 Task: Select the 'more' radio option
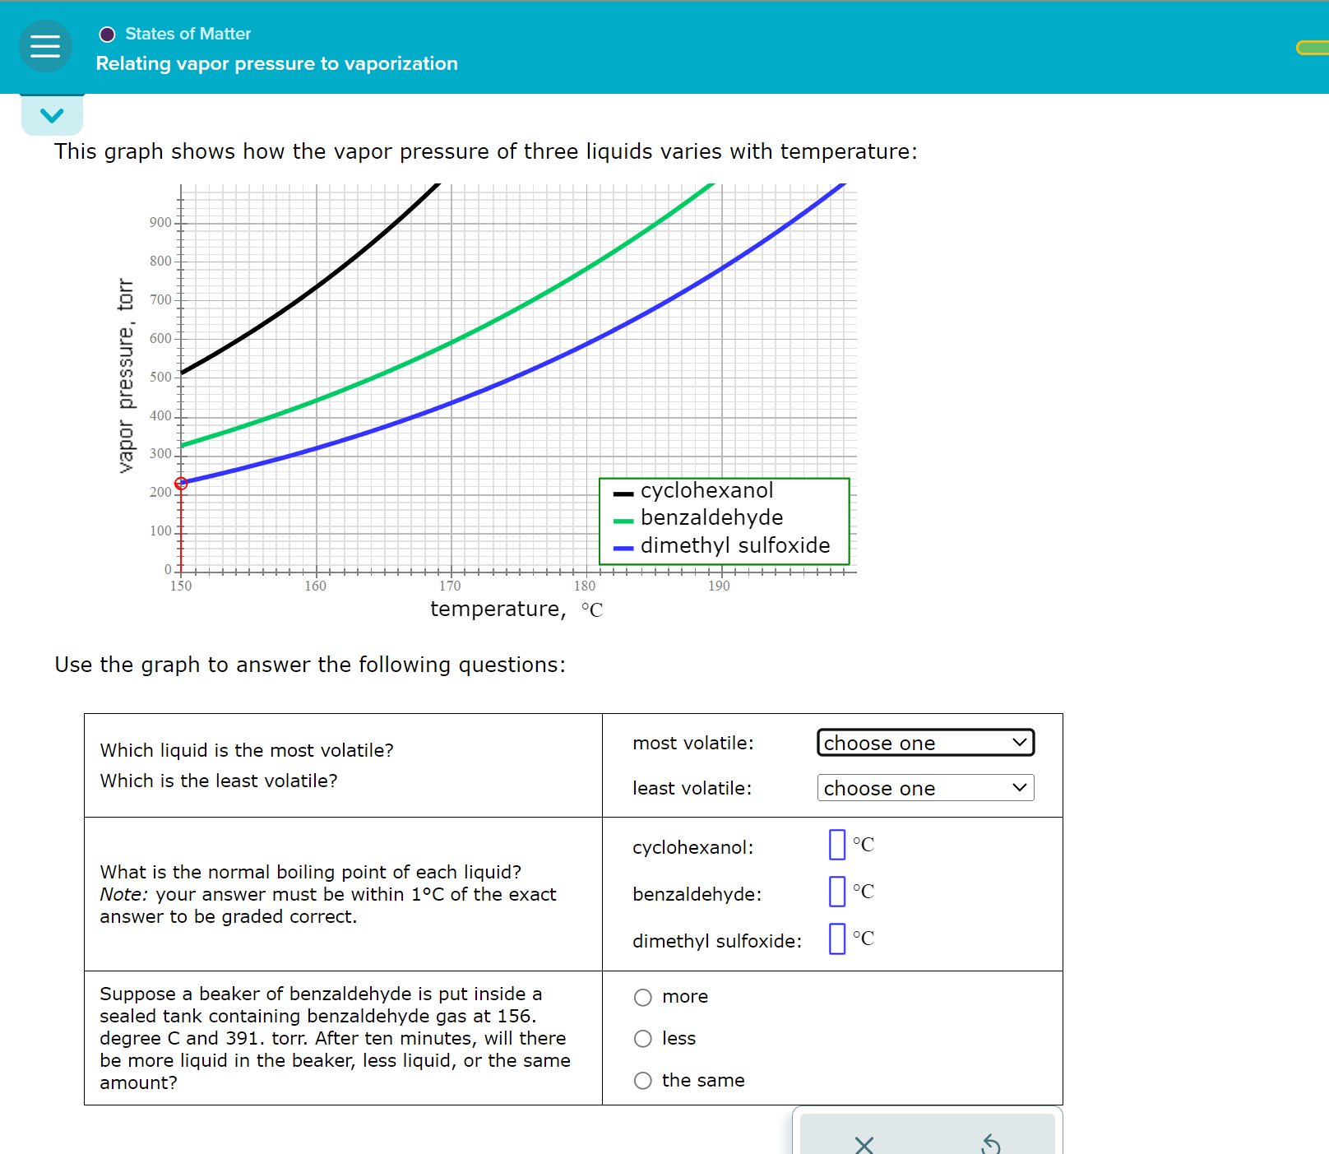click(x=643, y=998)
